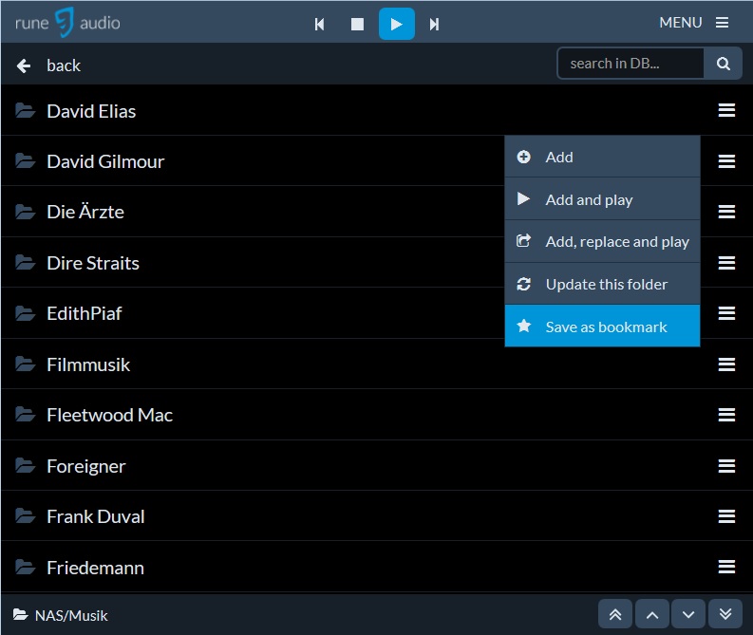The height and width of the screenshot is (635, 753).
Task: Choose Add, replace and play
Action: pyautogui.click(x=602, y=241)
